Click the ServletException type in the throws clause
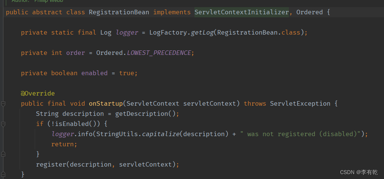Screen dimensions: 384x179 (300, 104)
